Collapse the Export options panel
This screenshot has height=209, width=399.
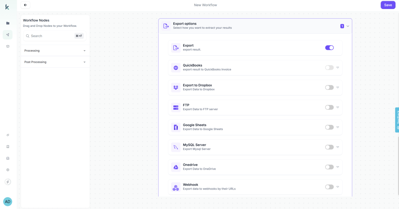click(x=348, y=26)
